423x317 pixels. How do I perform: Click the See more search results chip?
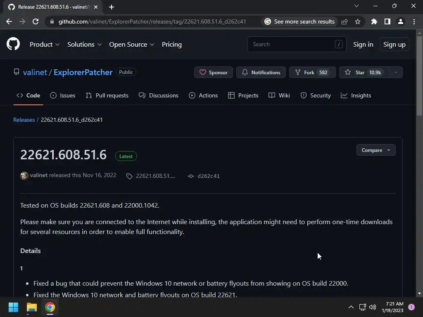[x=299, y=21]
